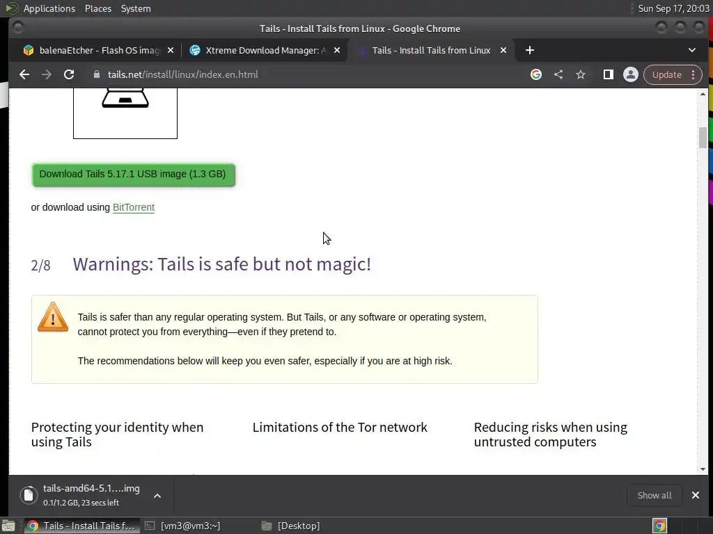The height and width of the screenshot is (534, 713).
Task: Download Tails 5.17.1 USB image
Action: 133,175
